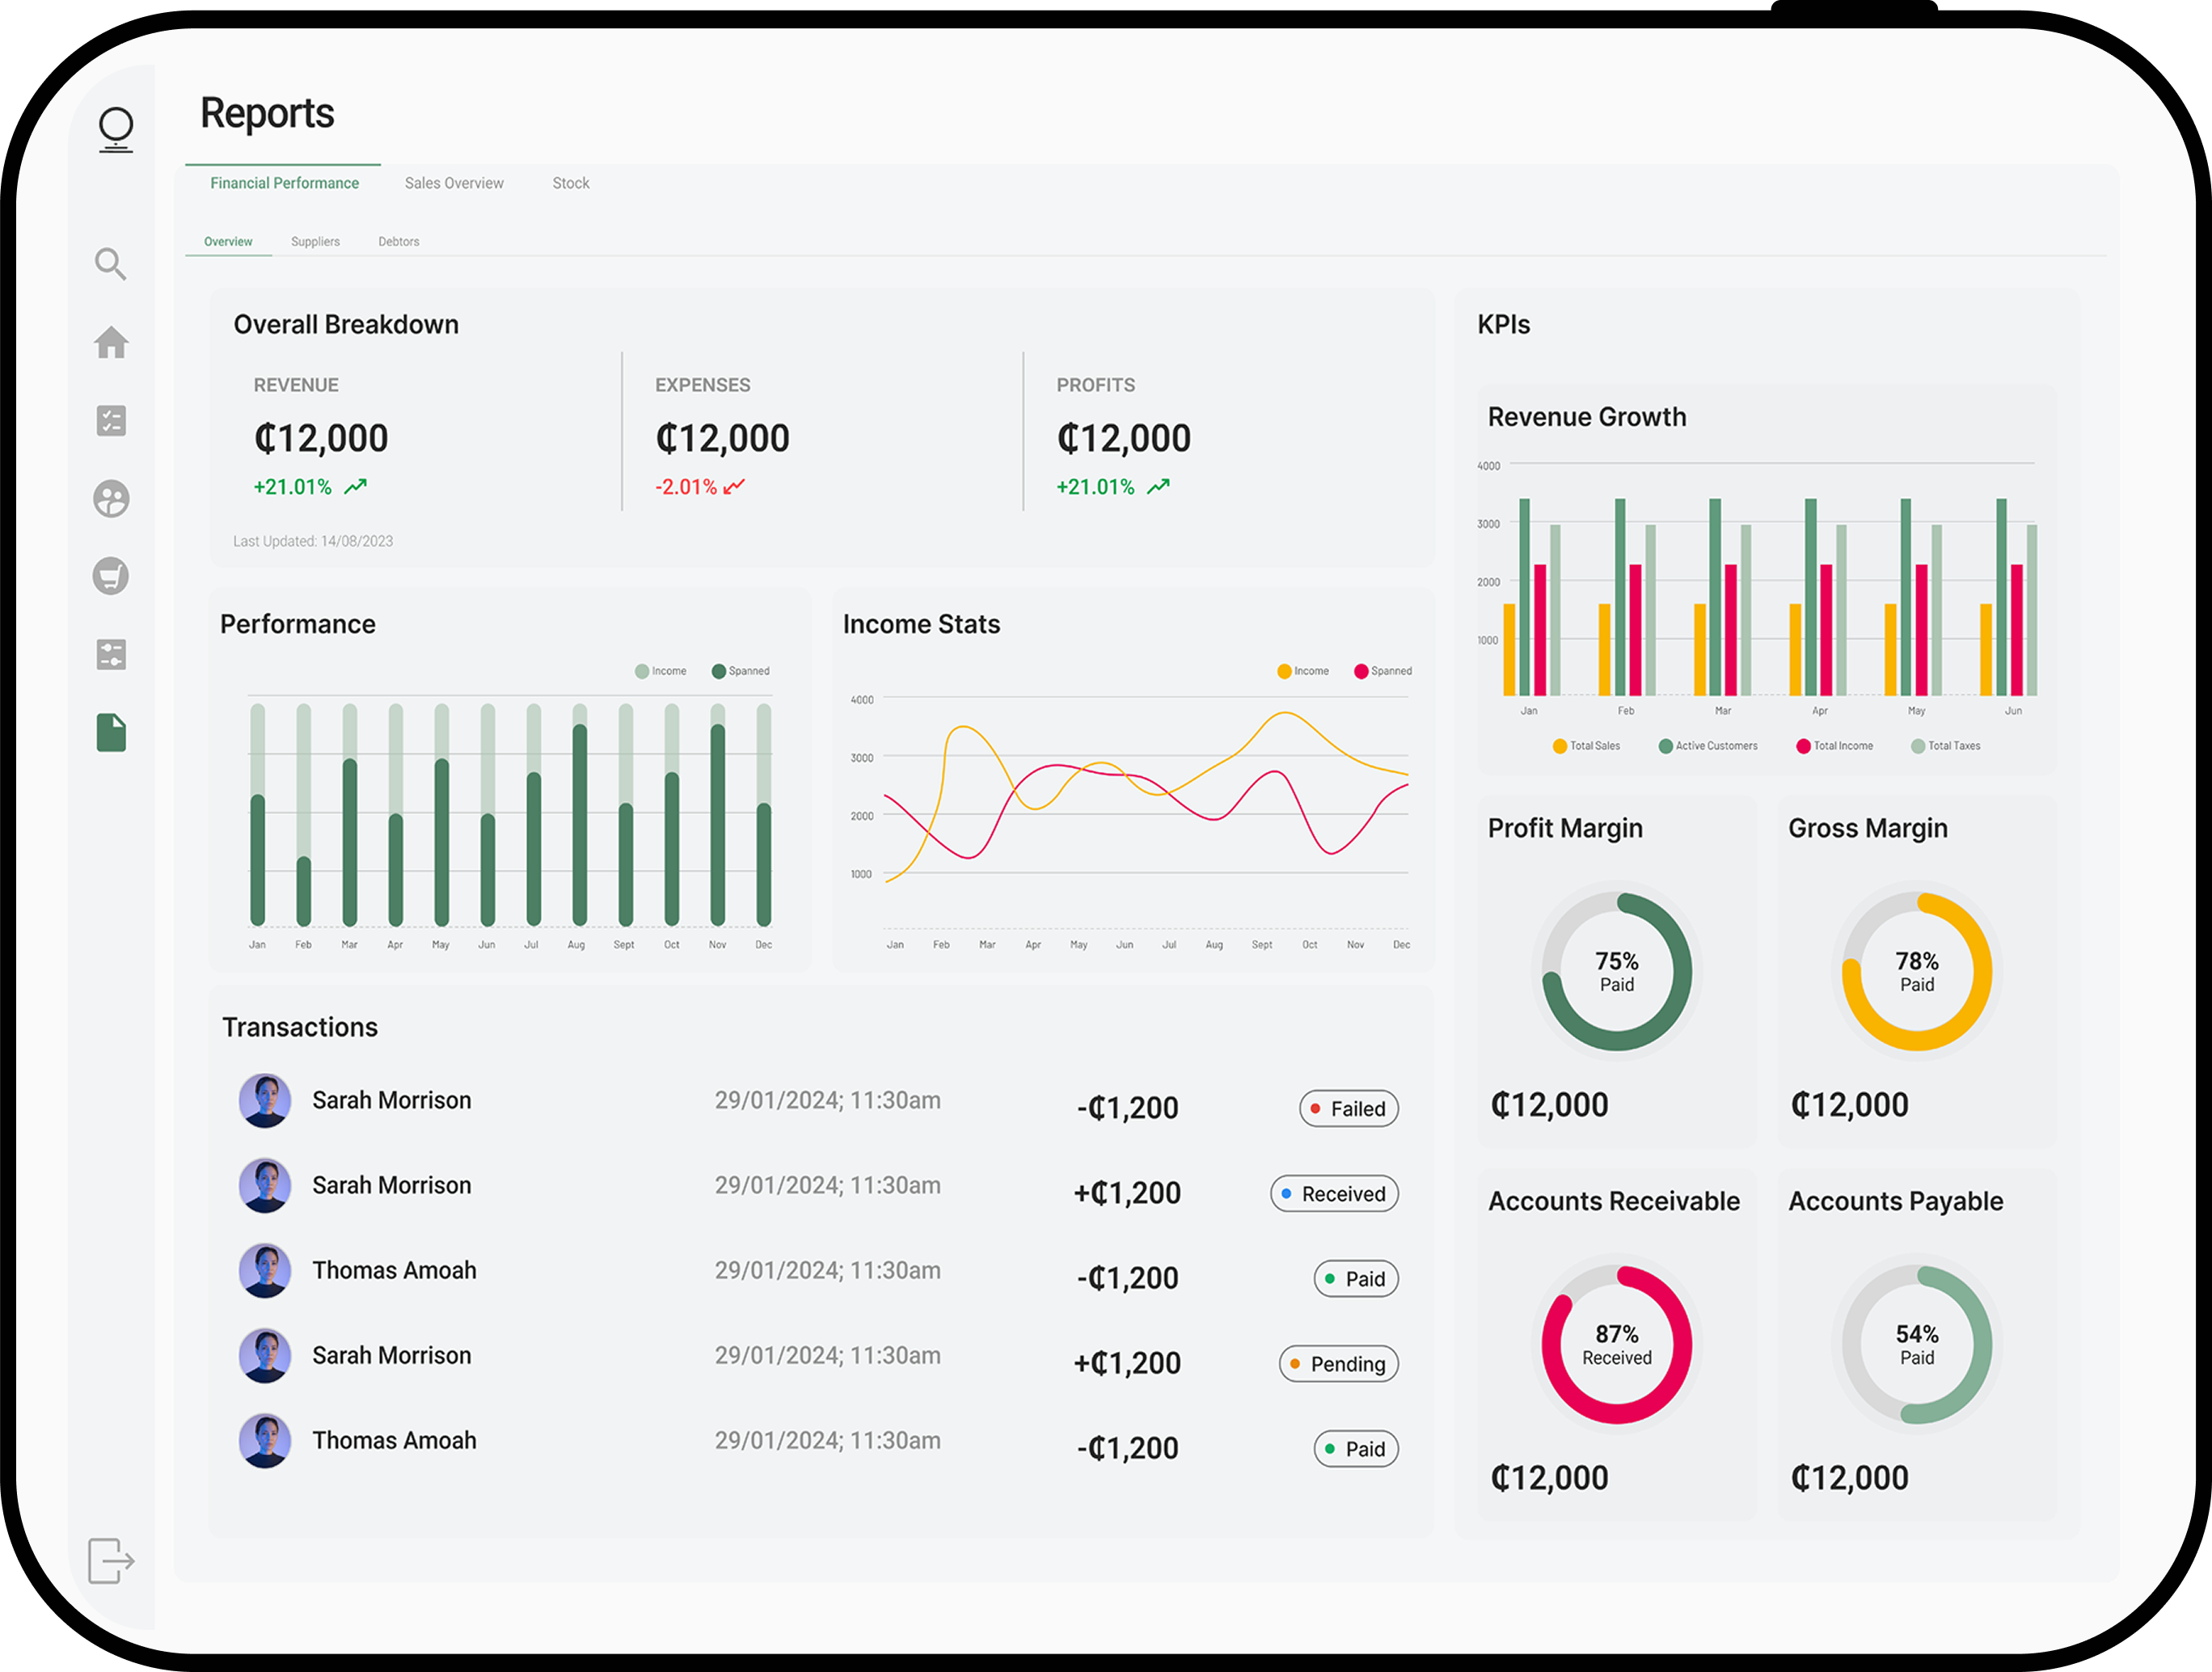Screen dimensions: 2212x1672
Task: Click Sarah Morrison avatar in first transaction
Action: [x=265, y=1101]
